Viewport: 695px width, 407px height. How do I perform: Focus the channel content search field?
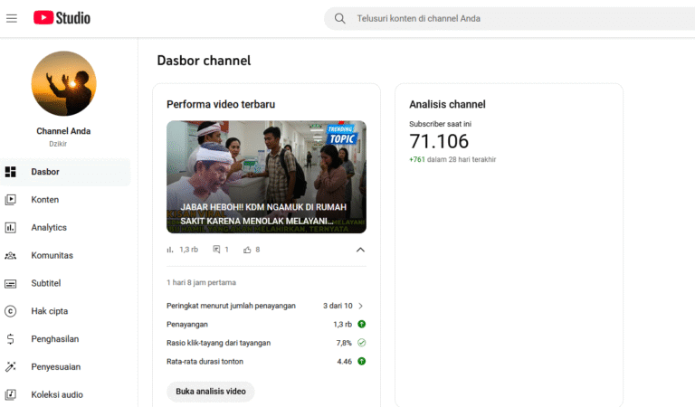(516, 18)
